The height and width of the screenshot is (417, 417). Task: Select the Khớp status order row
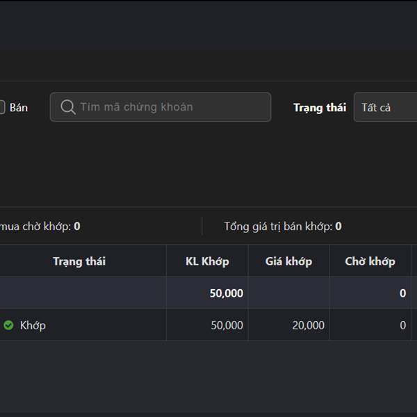pyautogui.click(x=208, y=325)
